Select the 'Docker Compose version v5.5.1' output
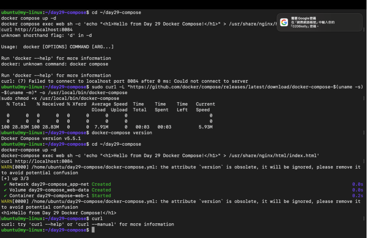368x238 pixels. click(x=41, y=139)
